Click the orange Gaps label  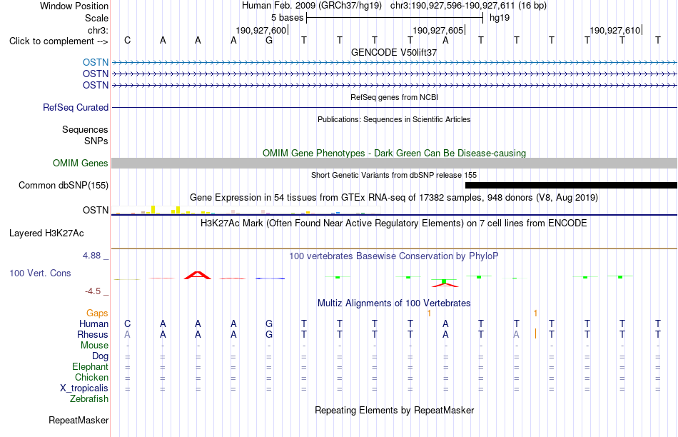[x=97, y=313]
